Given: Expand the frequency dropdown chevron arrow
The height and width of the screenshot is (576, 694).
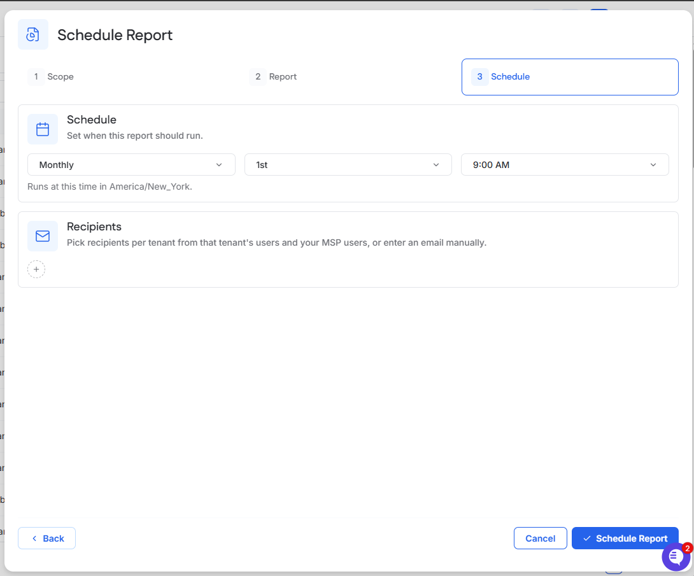Looking at the screenshot, I should click(x=219, y=165).
